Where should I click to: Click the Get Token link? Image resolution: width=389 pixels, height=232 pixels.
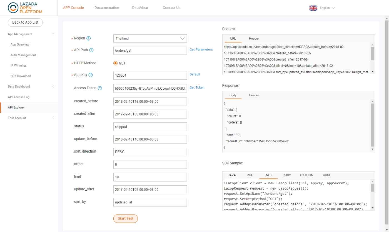pos(197,87)
